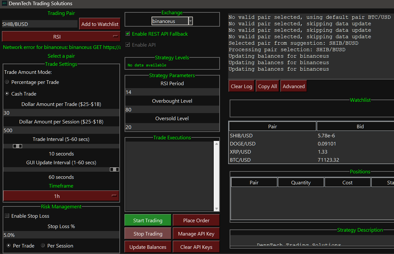Click Place Order
The image size is (394, 254).
point(196,220)
